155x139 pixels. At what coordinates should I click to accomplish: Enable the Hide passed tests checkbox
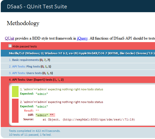click(10, 46)
